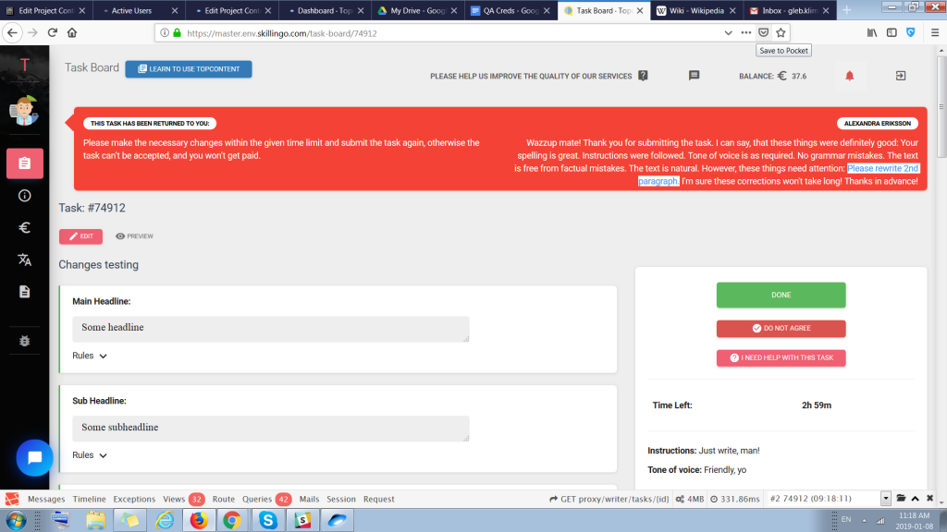Open the Skype app from the taskbar
The image size is (947, 532).
[x=268, y=519]
